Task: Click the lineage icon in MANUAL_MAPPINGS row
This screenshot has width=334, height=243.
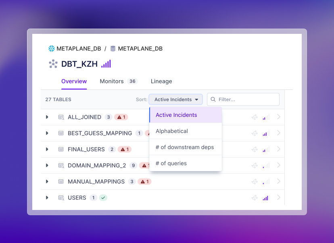Action: tap(255, 181)
